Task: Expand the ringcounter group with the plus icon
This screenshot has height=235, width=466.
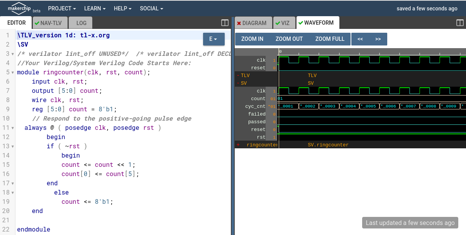Action: (237, 144)
